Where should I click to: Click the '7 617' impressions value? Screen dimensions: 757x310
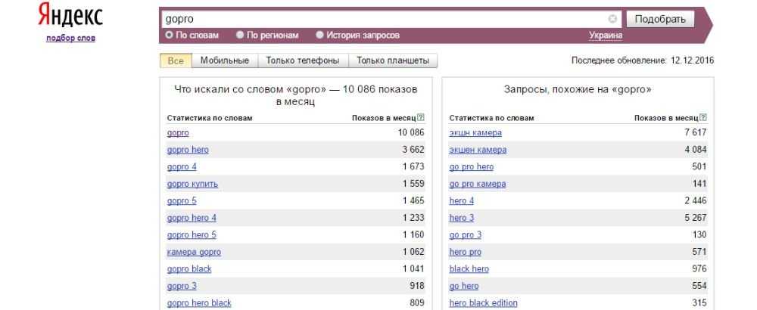(695, 132)
